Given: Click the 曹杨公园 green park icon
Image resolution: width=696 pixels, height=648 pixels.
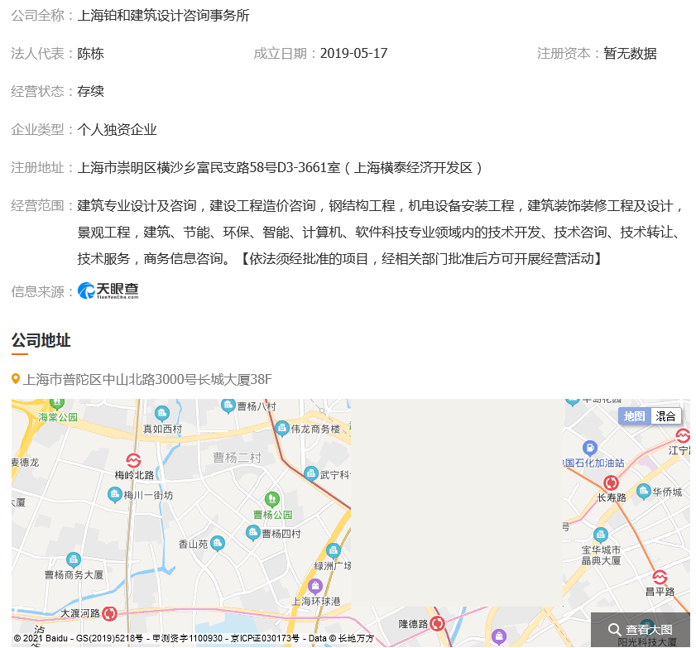Looking at the screenshot, I should 272,500.
